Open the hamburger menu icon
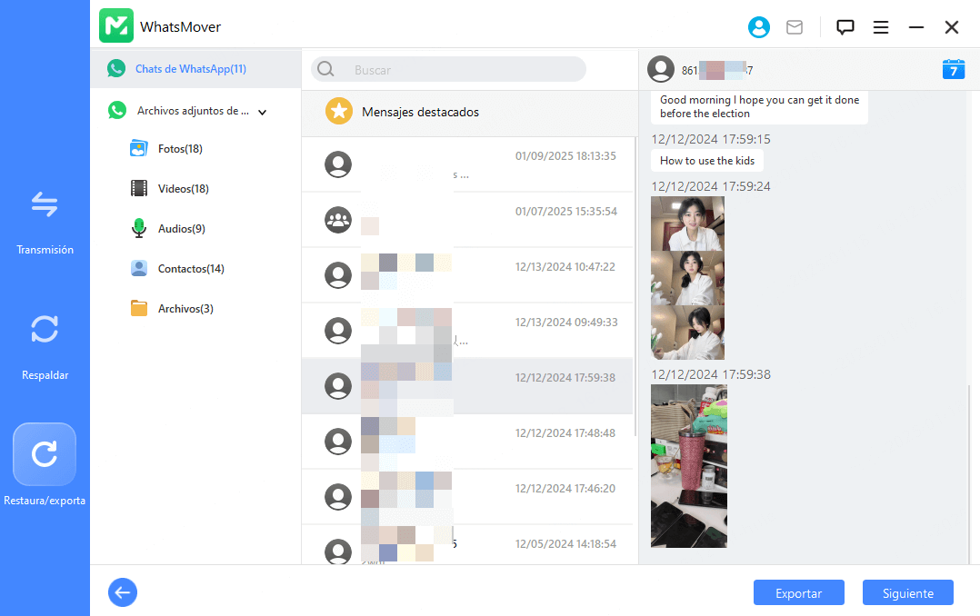 click(x=881, y=27)
